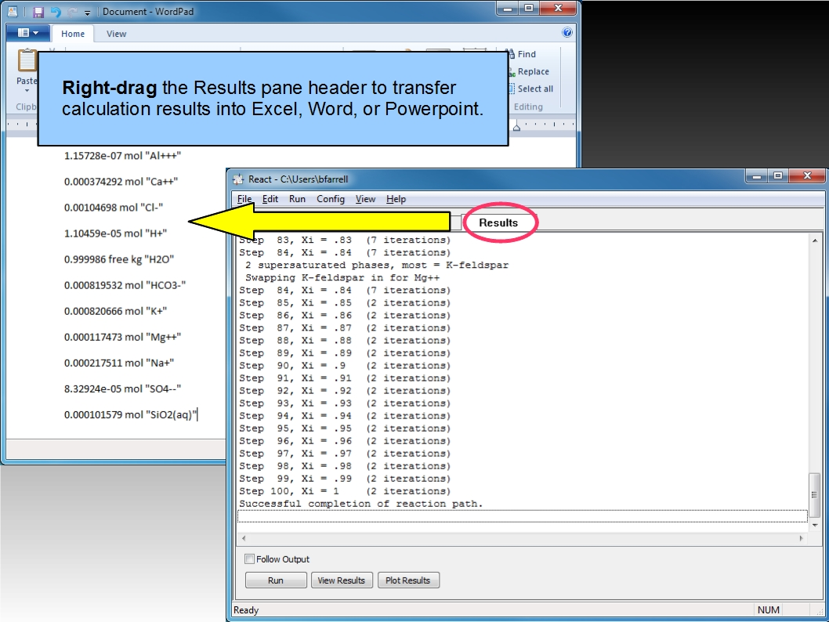Click the Results vertical scrollbar thumb

pyautogui.click(x=815, y=495)
